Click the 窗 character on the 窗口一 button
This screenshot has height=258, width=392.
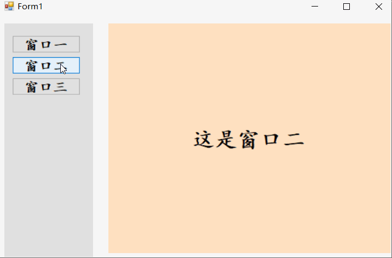click(x=32, y=45)
